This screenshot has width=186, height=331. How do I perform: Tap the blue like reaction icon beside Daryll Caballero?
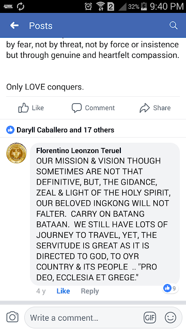tap(10, 130)
